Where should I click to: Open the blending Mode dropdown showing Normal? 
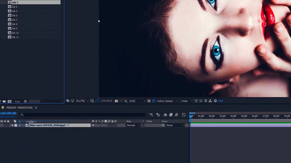point(133,125)
